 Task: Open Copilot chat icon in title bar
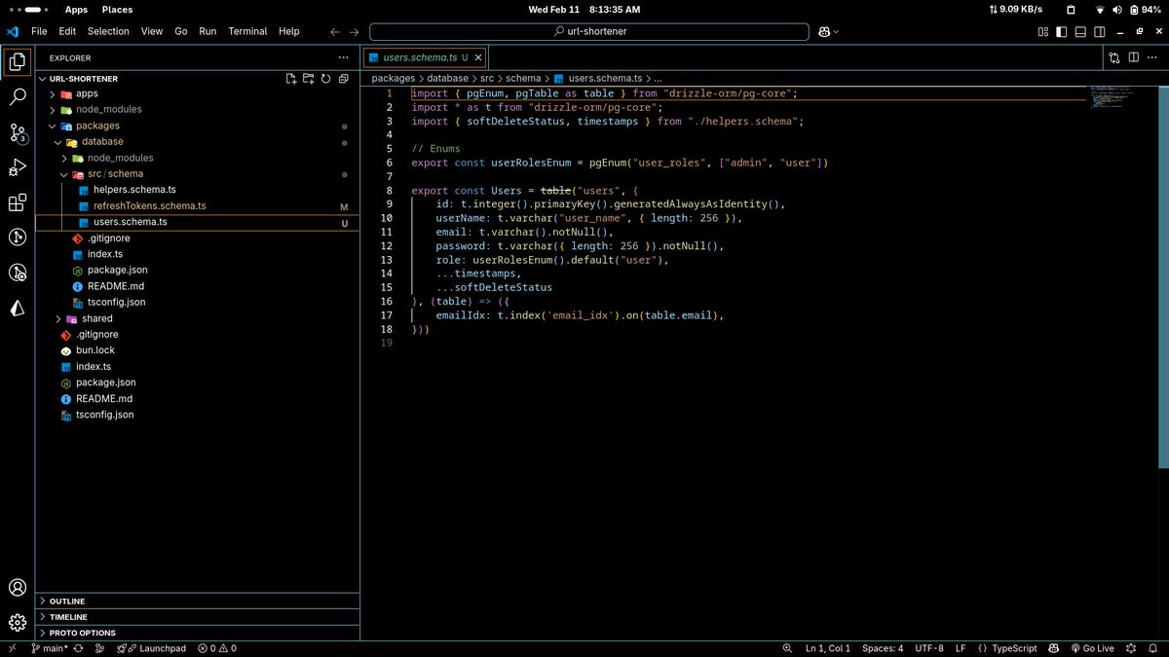tap(824, 31)
